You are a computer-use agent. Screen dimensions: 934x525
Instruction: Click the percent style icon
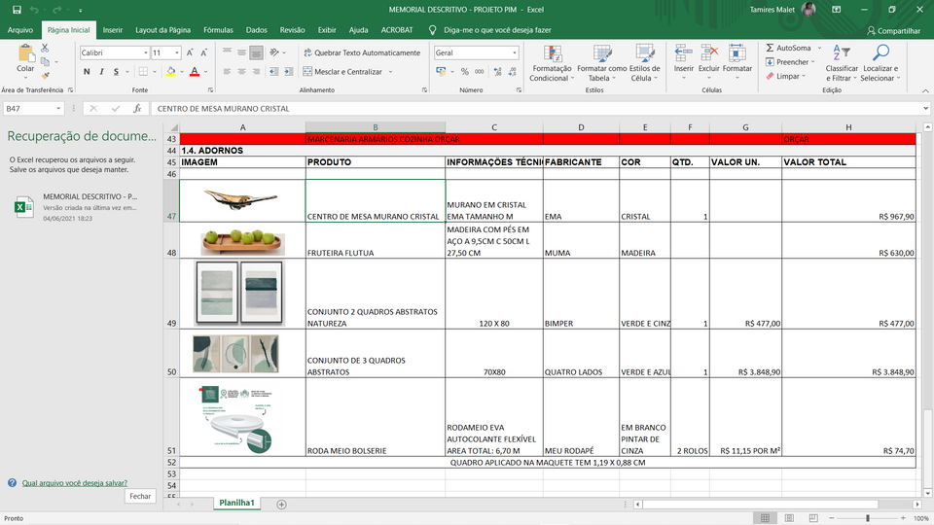coord(465,72)
